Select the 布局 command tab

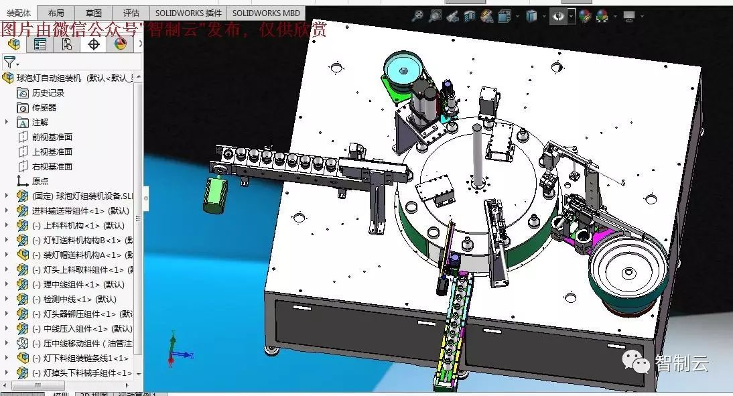click(56, 13)
